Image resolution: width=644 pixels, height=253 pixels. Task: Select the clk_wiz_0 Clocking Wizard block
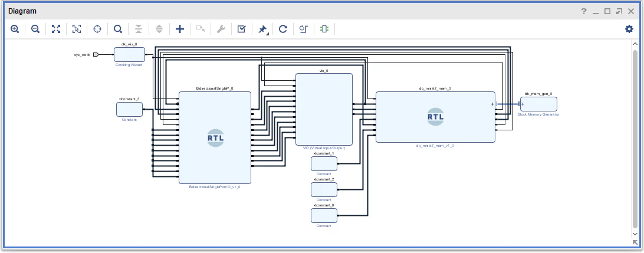[x=129, y=55]
